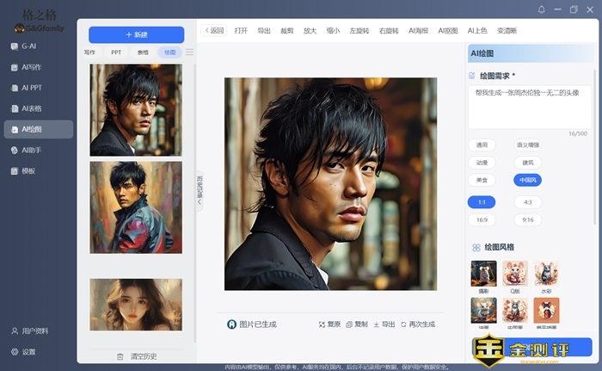This screenshot has height=371, width=602.
Task: Click 再次生成 to regenerate the image
Action: pos(404,325)
